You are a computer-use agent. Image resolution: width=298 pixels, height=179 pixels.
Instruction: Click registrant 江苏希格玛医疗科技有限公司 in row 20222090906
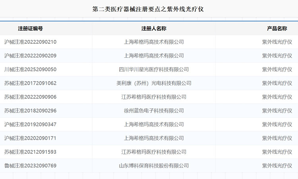(x=154, y=97)
